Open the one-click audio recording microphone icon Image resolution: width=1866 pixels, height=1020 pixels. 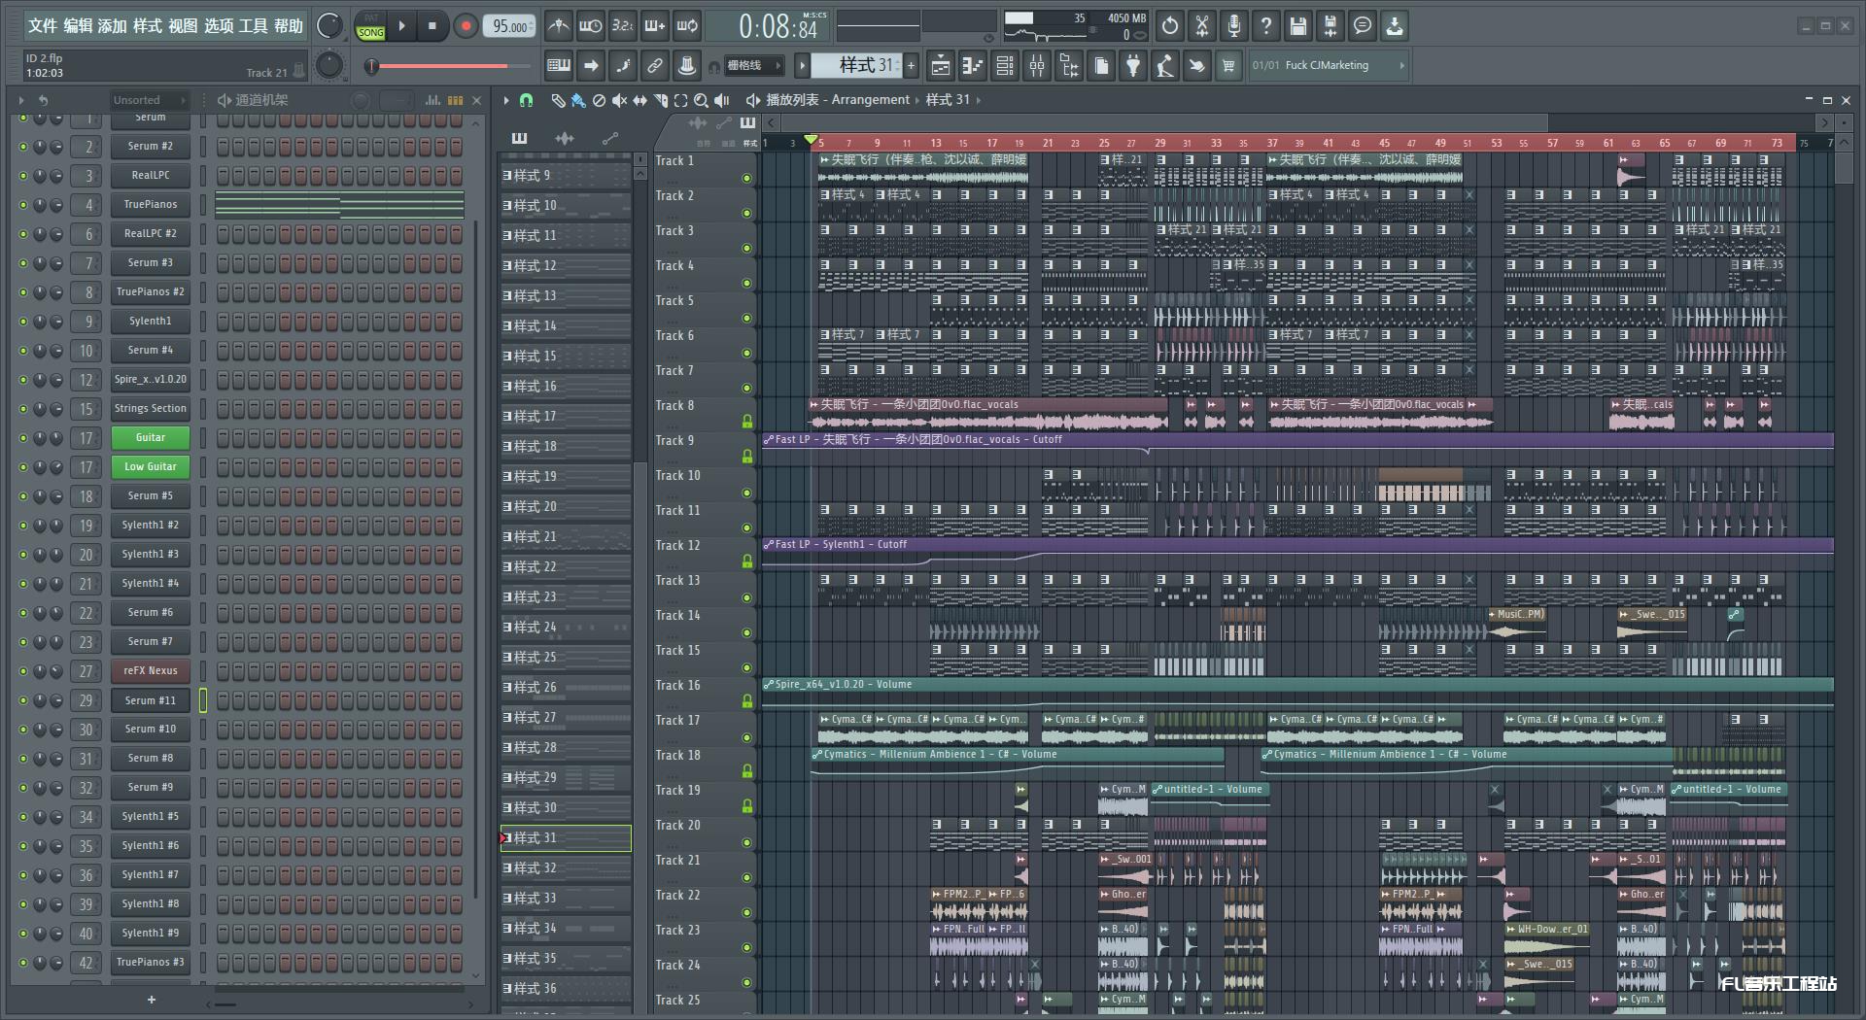(1233, 26)
